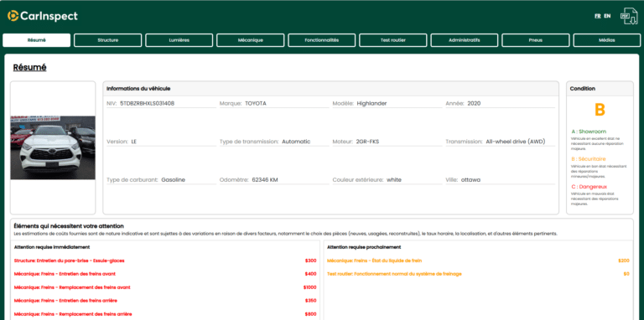This screenshot has width=644, height=320.
Task: Switch language to EN
Action: [x=607, y=16]
